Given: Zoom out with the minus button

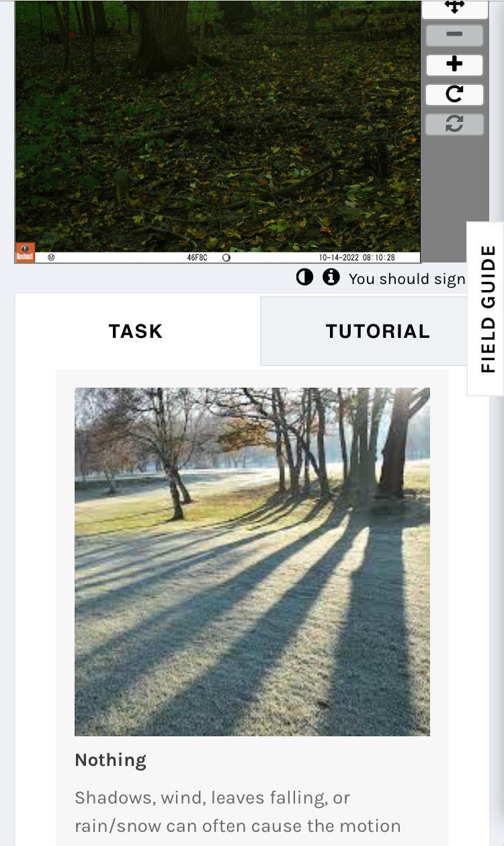Looking at the screenshot, I should point(454,35).
